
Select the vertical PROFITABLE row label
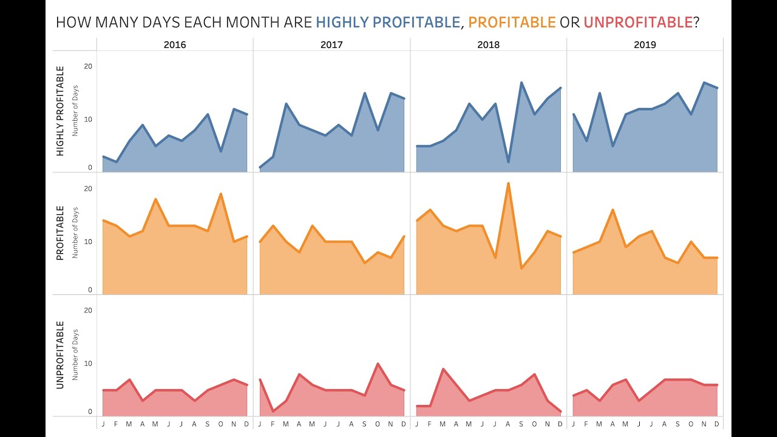click(x=60, y=233)
